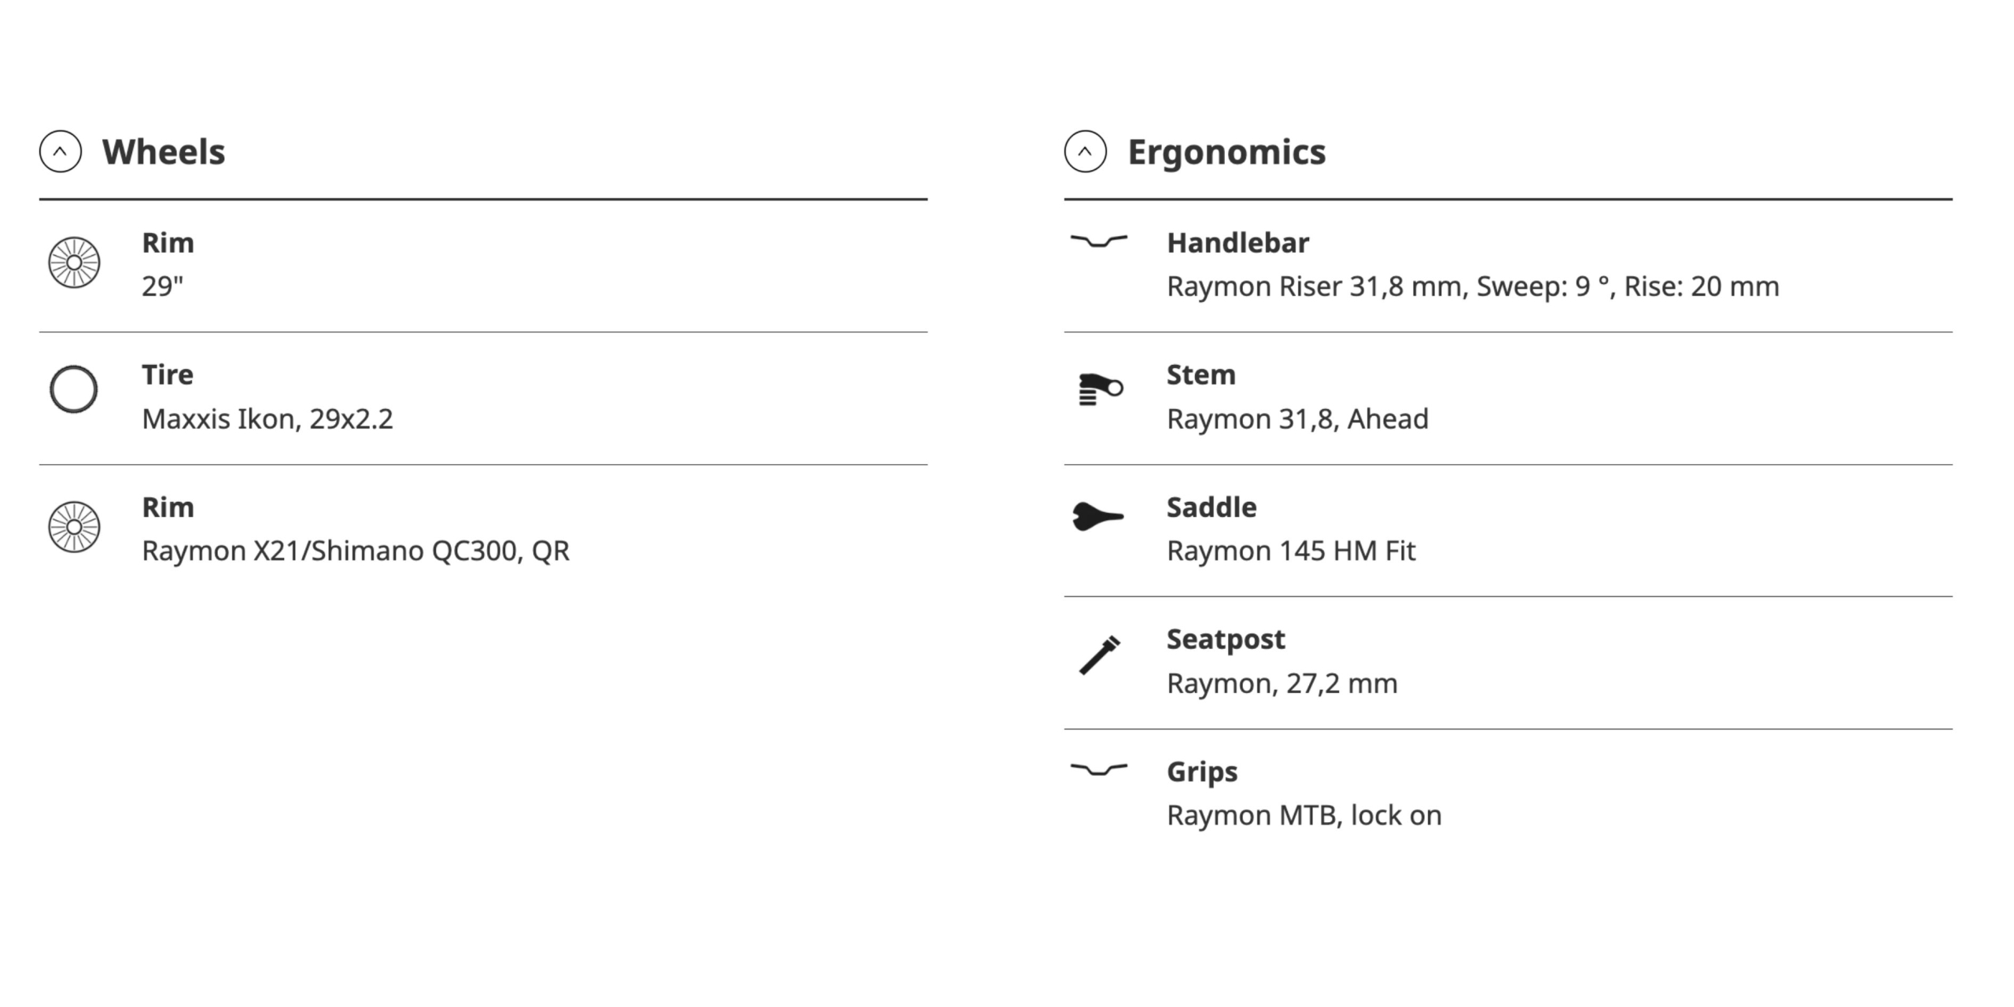Click the handlebar icon next to Handlebar
The width and height of the screenshot is (2014, 1007).
(x=1099, y=241)
